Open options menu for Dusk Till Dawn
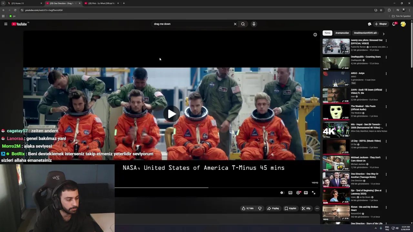The width and height of the screenshot is (413, 232). (386, 90)
